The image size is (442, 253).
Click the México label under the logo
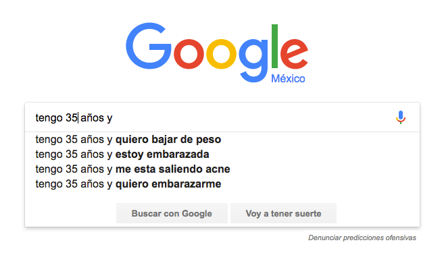[x=288, y=78]
